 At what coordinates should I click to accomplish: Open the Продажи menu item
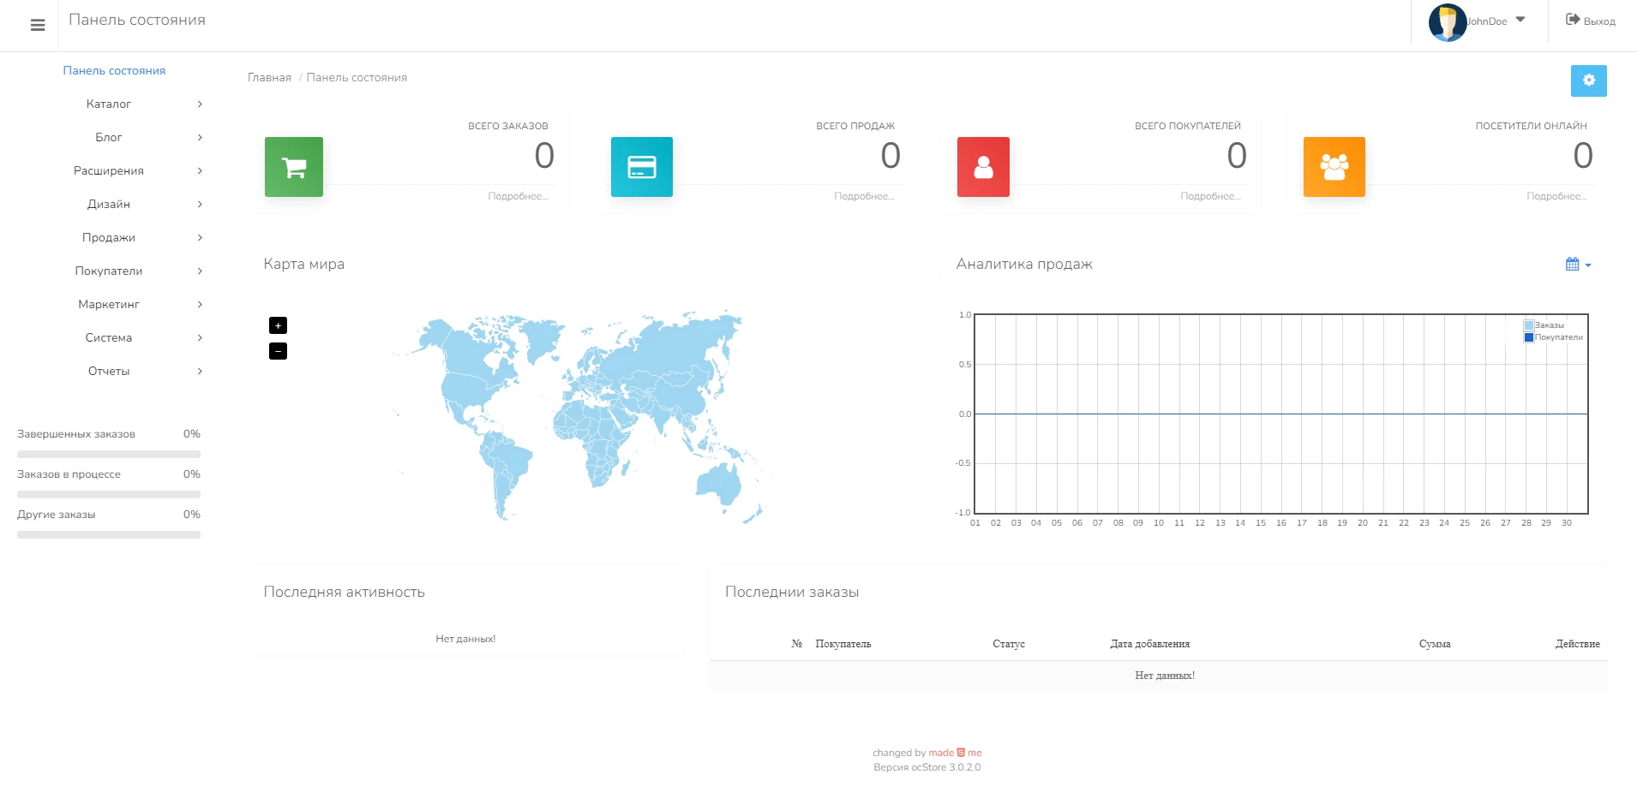tap(109, 237)
